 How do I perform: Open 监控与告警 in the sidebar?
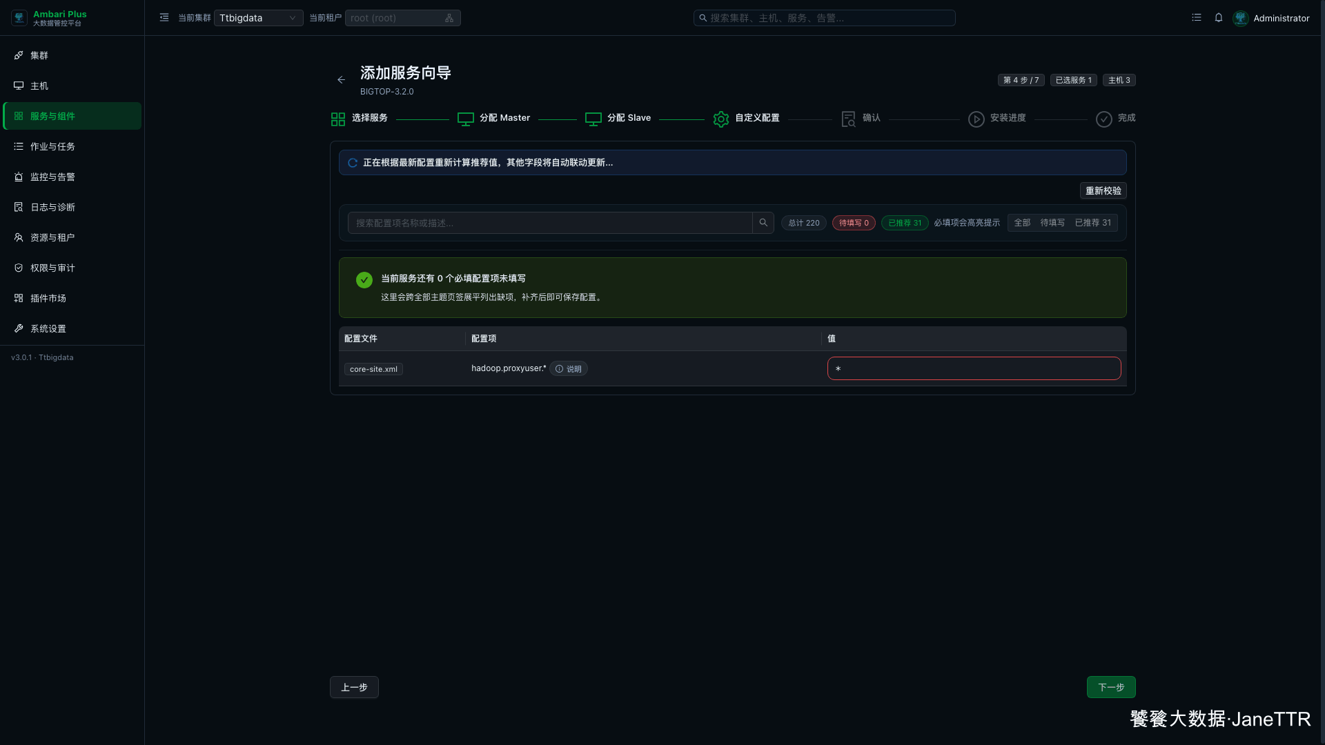[x=72, y=177]
